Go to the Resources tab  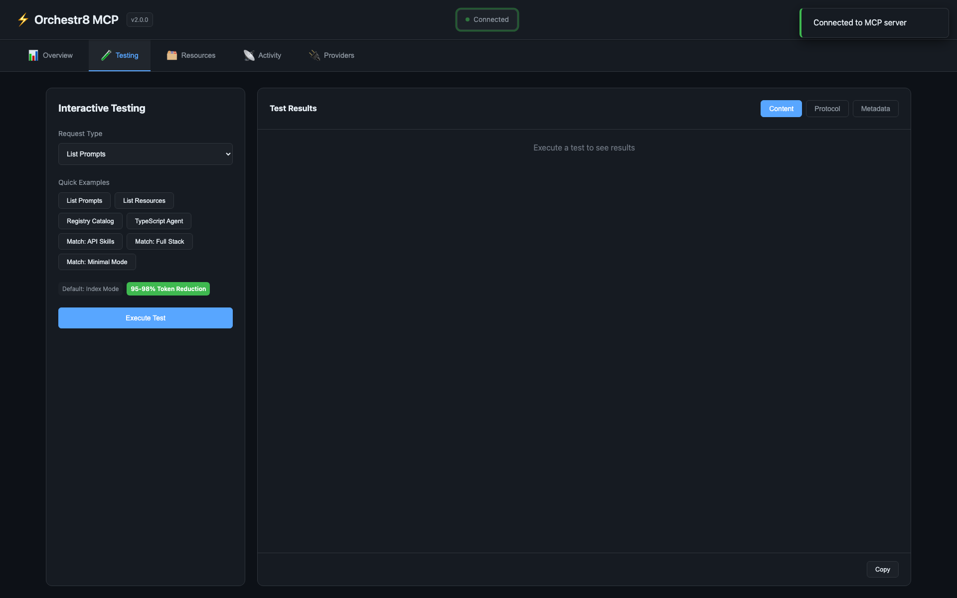tap(191, 55)
